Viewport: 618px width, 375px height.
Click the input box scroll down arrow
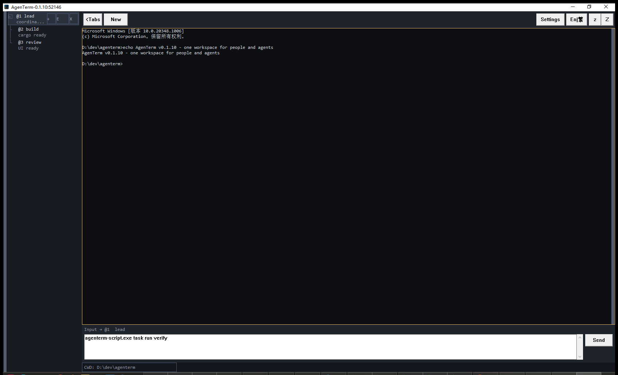point(580,356)
